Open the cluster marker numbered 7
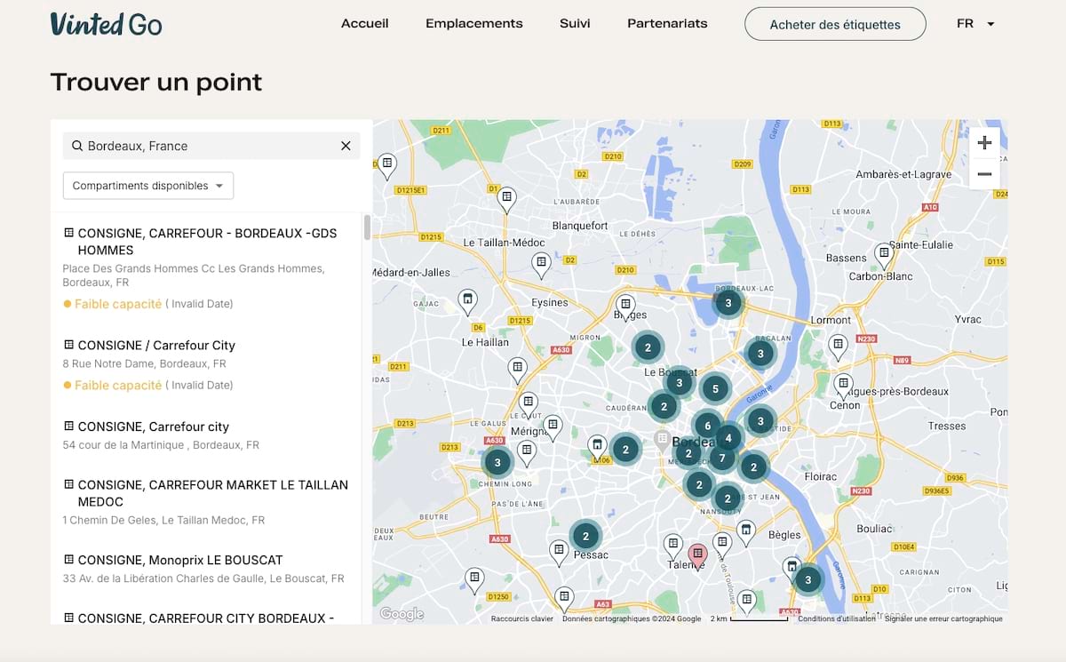Screen dimensions: 1066x662 (x=722, y=459)
